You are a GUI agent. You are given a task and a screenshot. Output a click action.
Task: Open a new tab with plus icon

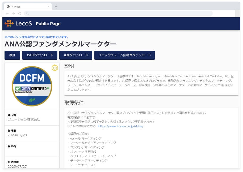pyautogui.click(x=56, y=6)
